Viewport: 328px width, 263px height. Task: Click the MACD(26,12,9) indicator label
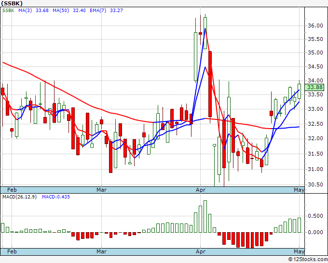click(19, 197)
